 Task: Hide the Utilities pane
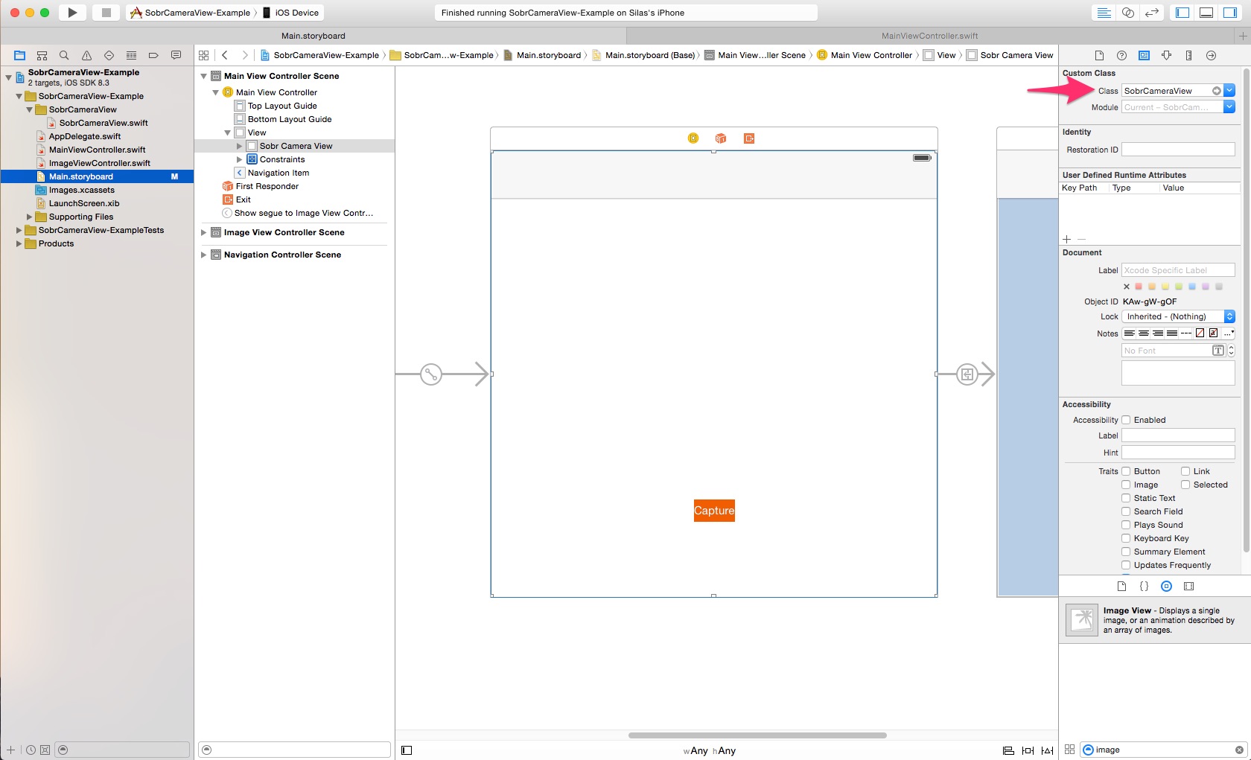point(1230,13)
